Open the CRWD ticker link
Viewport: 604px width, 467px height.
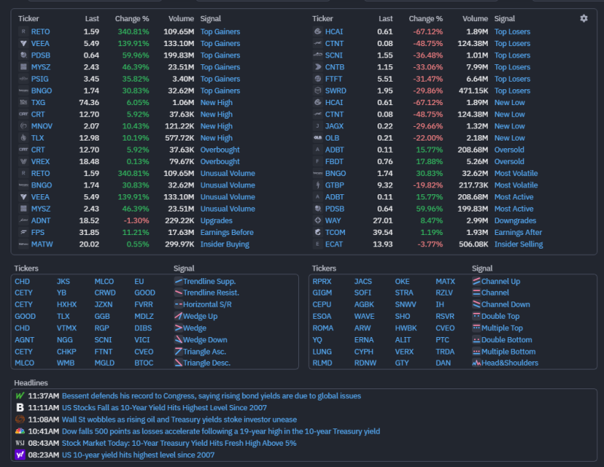(x=105, y=292)
